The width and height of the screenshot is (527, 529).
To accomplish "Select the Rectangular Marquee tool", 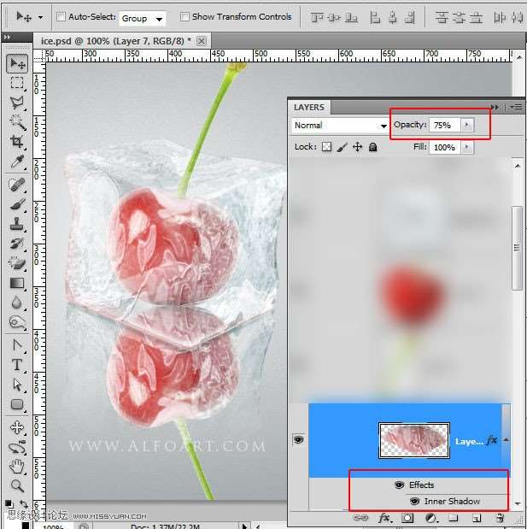I will (x=17, y=83).
